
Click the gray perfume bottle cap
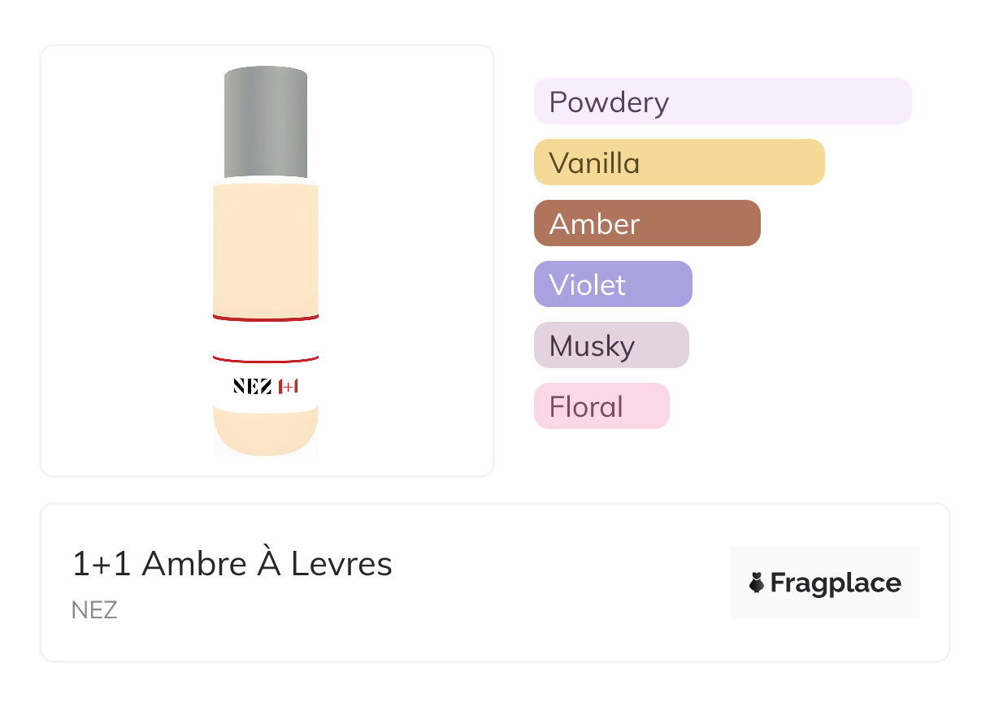tap(266, 122)
